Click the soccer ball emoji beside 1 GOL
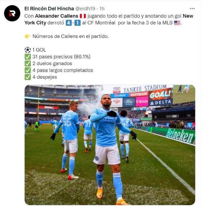The width and height of the screenshot is (203, 207). point(28,50)
